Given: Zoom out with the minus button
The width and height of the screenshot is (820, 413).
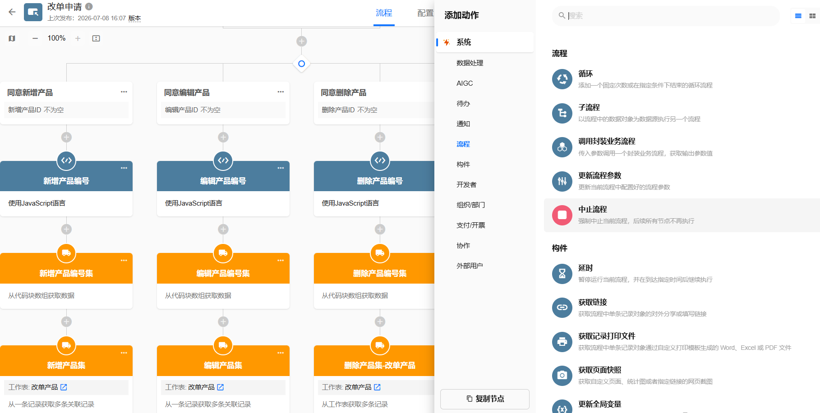Looking at the screenshot, I should pyautogui.click(x=35, y=38).
